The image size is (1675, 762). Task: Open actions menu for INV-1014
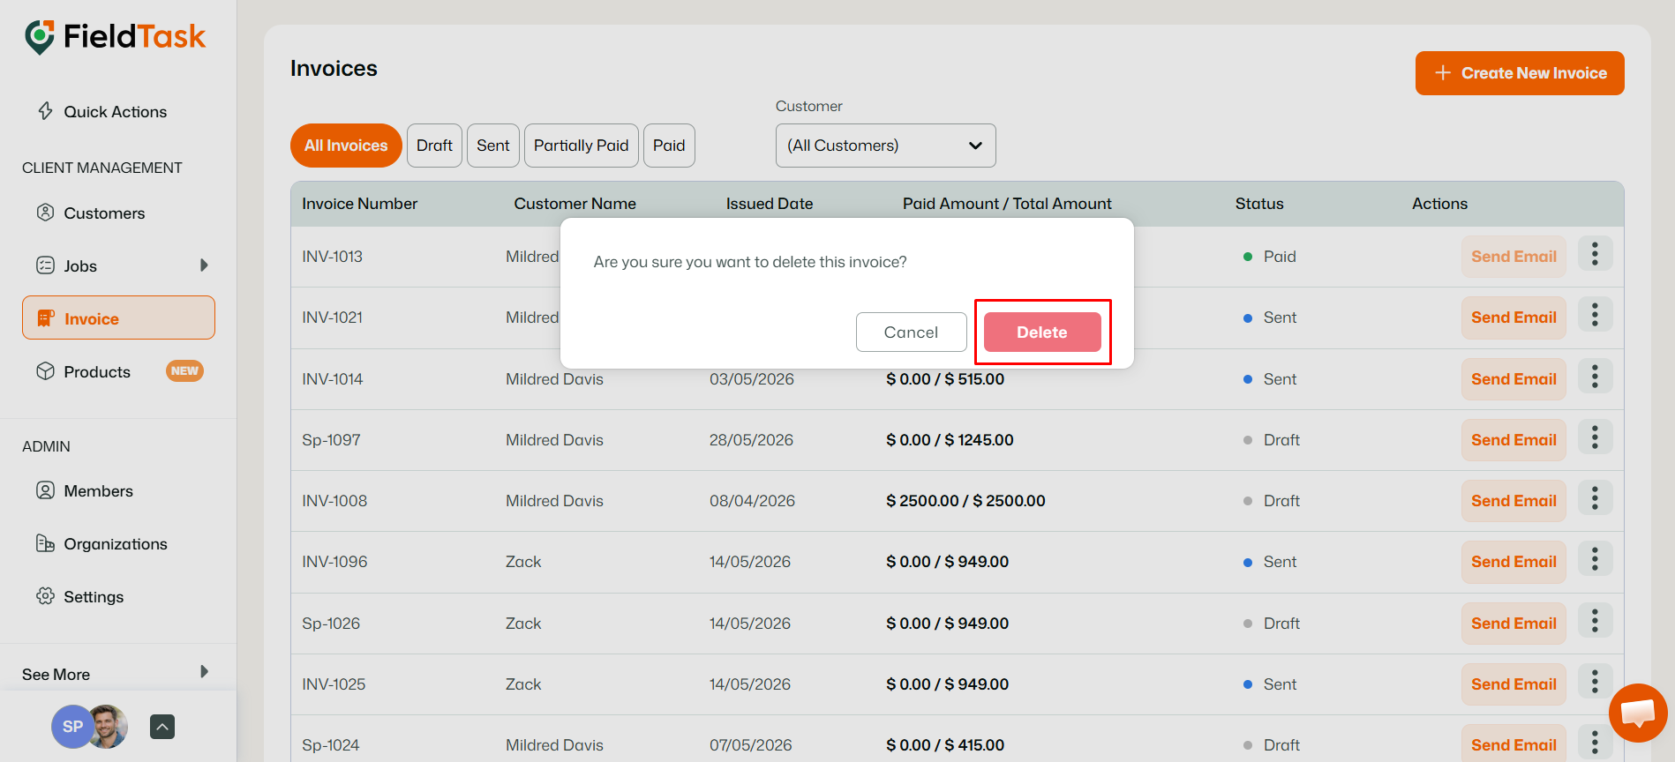point(1595,377)
